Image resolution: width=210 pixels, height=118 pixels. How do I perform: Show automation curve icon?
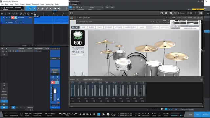point(13,14)
